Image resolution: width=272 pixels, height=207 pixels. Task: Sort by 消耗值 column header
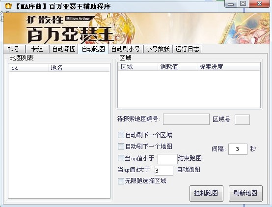pos(177,67)
